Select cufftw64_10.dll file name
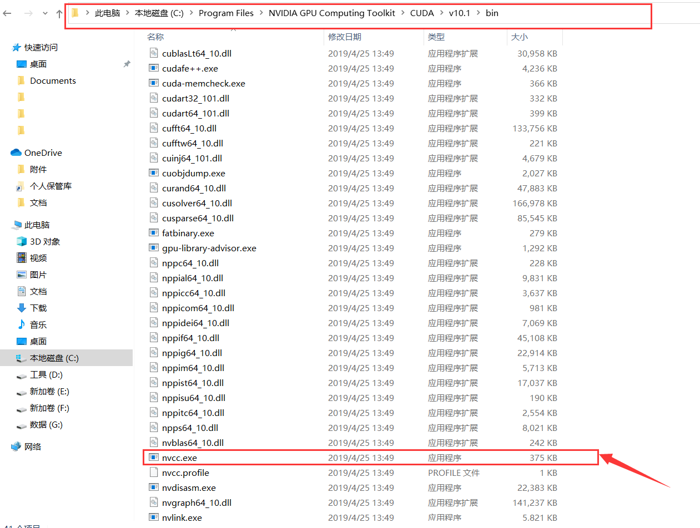 point(192,143)
